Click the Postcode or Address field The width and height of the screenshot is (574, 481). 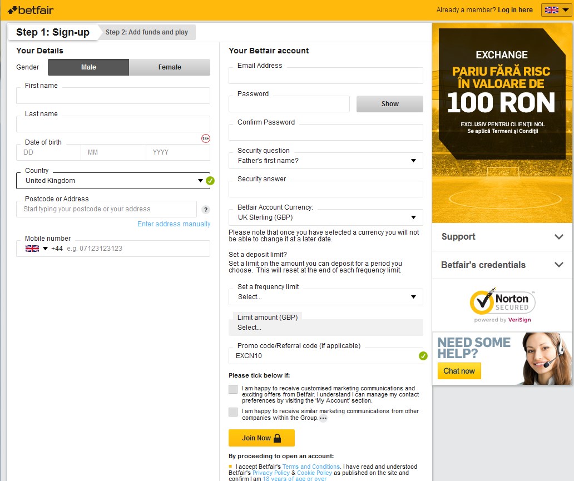[x=107, y=209]
